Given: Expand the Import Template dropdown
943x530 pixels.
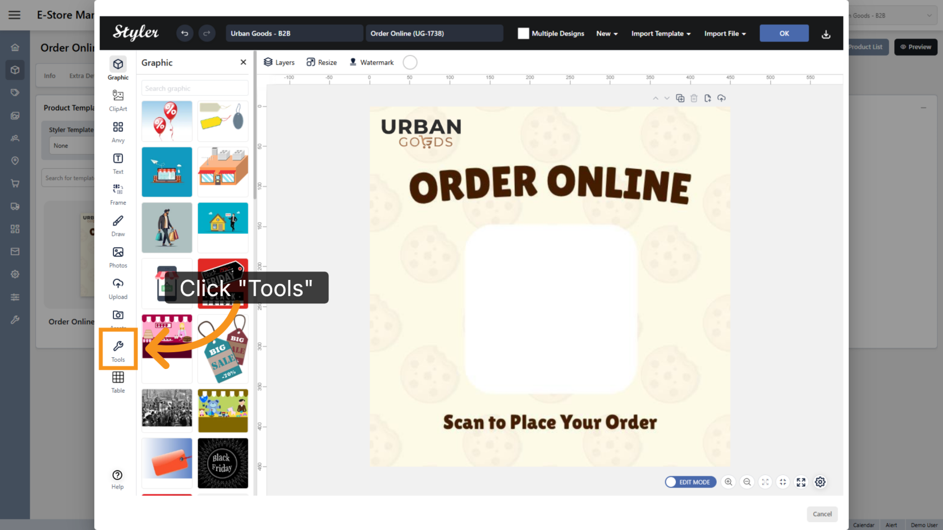Looking at the screenshot, I should tap(661, 34).
